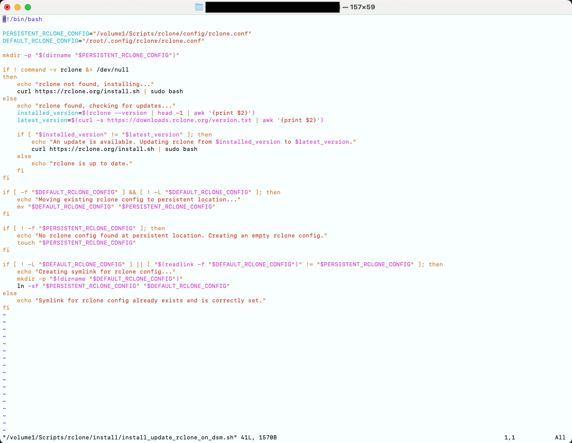Place cursor on the #!/bin/bash shebang line
Viewport: 572px width, 443px height.
[x=22, y=19]
